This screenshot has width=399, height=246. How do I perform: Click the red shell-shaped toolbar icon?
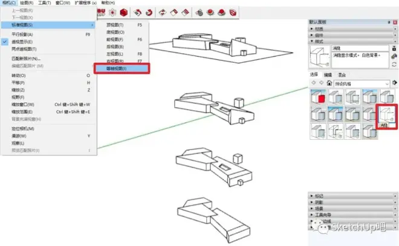[x=233, y=12]
